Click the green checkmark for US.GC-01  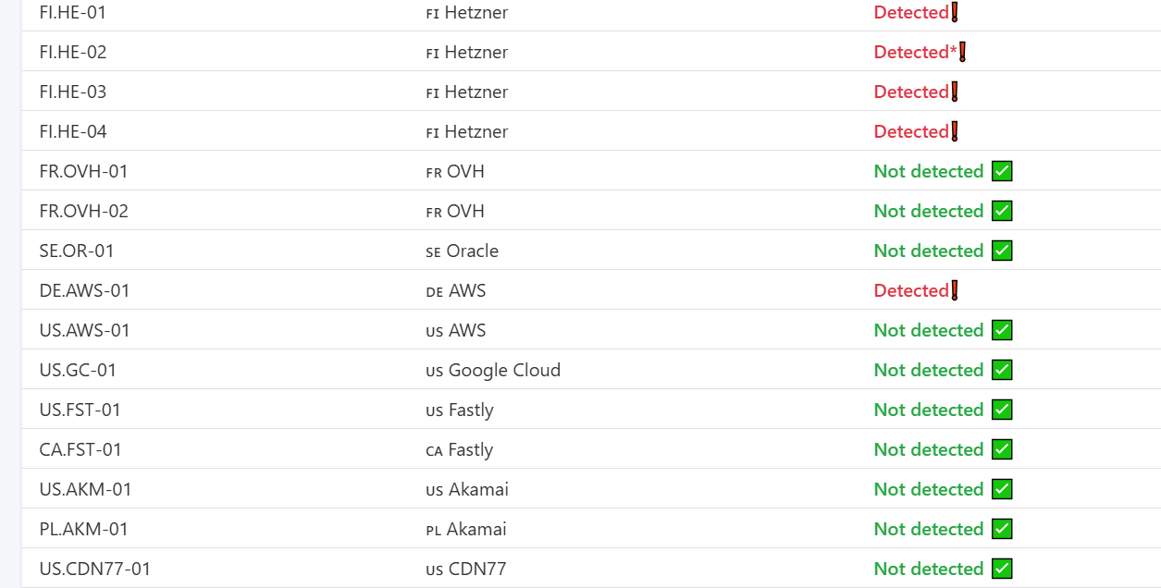(1002, 370)
